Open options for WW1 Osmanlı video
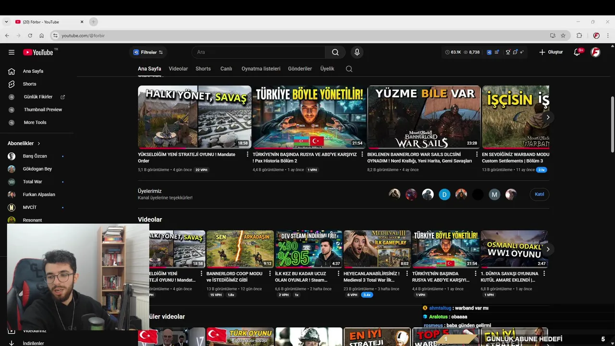The width and height of the screenshot is (615, 346). tap(544, 273)
